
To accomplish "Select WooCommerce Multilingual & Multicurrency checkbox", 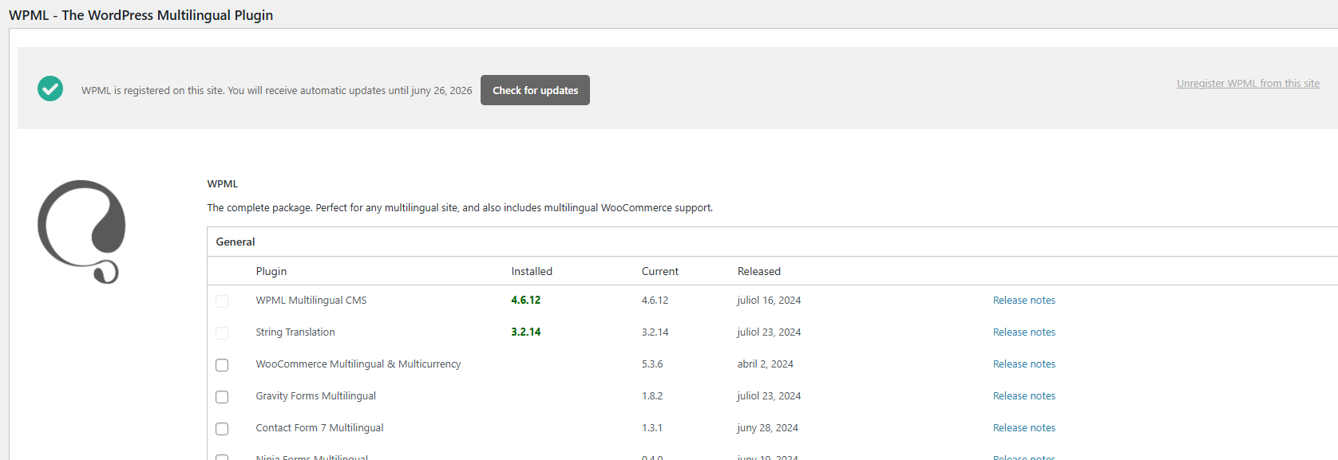I will pyautogui.click(x=222, y=365).
